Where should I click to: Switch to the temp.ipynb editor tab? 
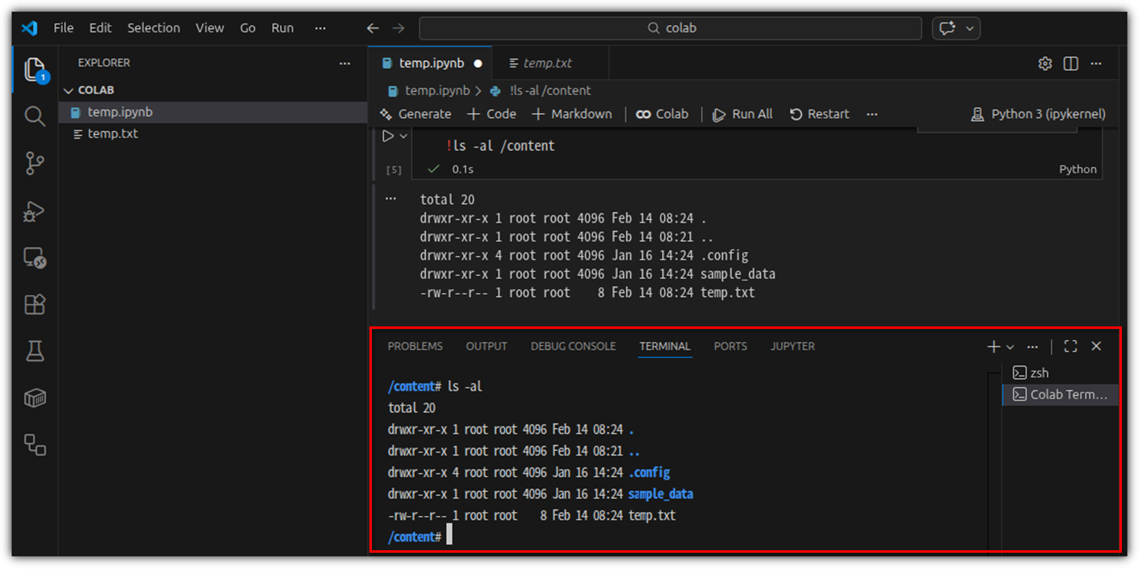(431, 63)
